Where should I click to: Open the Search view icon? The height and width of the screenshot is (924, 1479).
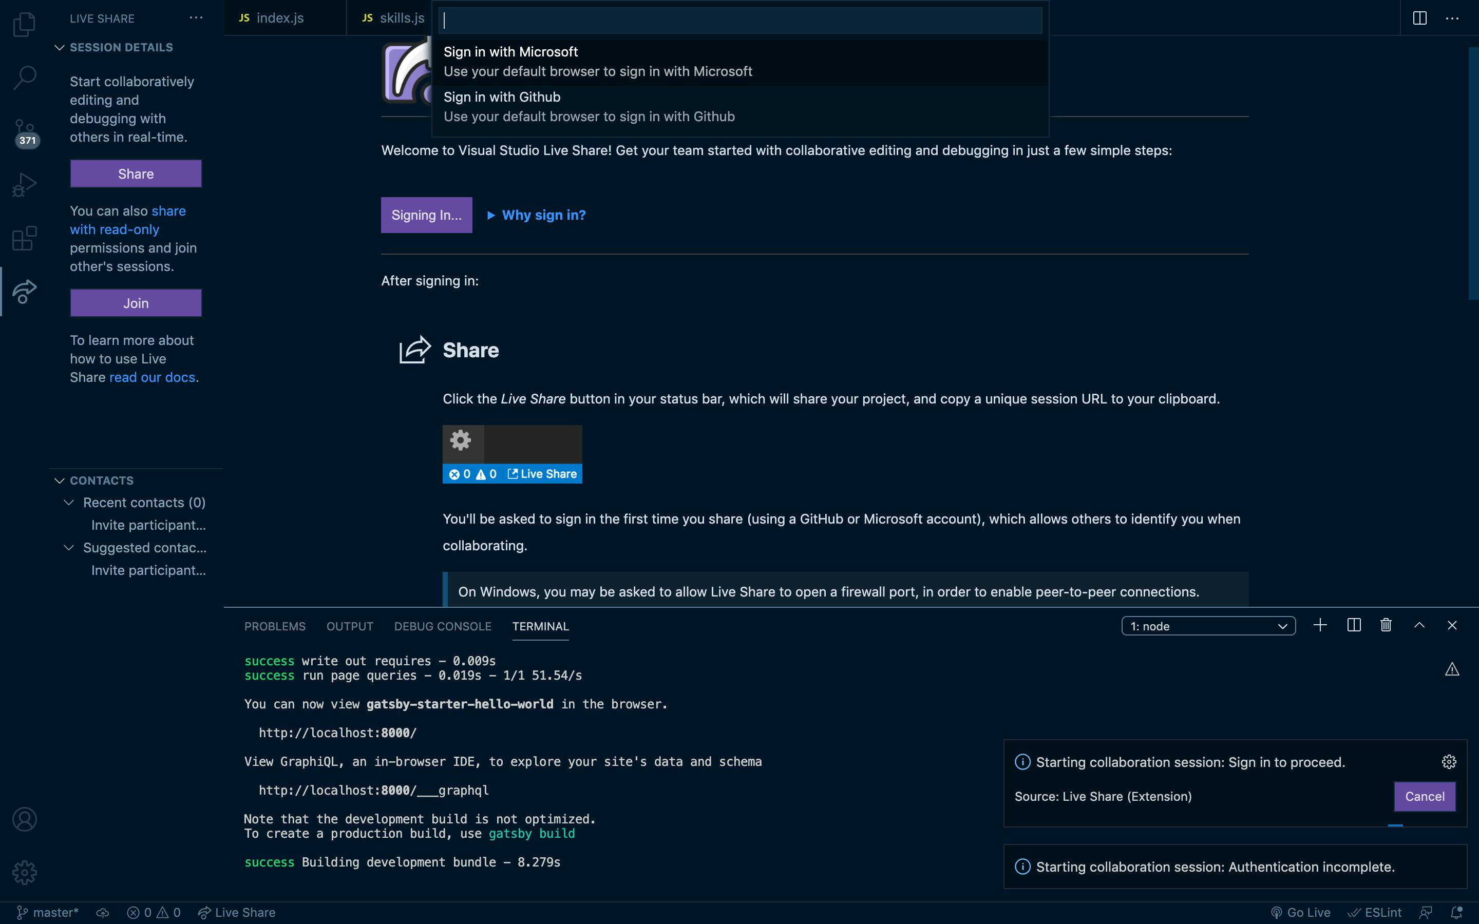25,78
